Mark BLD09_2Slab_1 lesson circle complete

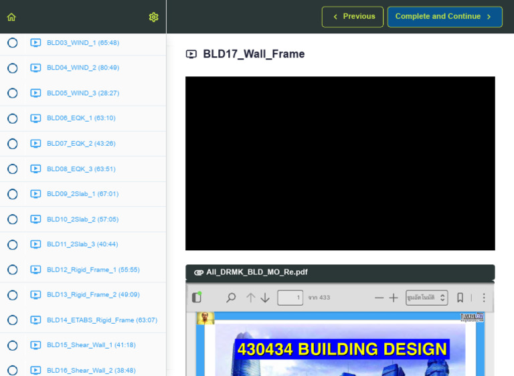[13, 194]
